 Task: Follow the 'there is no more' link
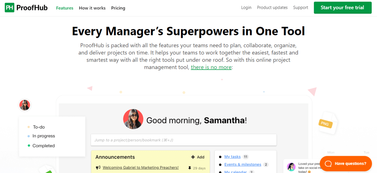211,67
